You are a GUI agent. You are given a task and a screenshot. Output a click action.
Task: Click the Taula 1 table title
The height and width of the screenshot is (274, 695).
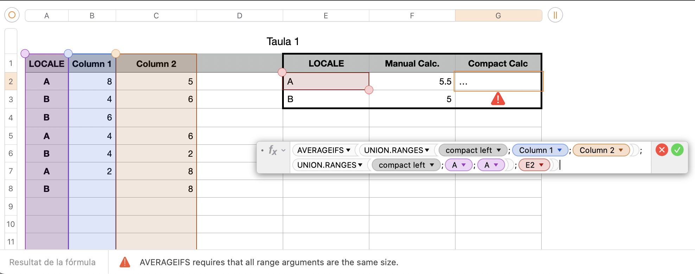click(283, 42)
